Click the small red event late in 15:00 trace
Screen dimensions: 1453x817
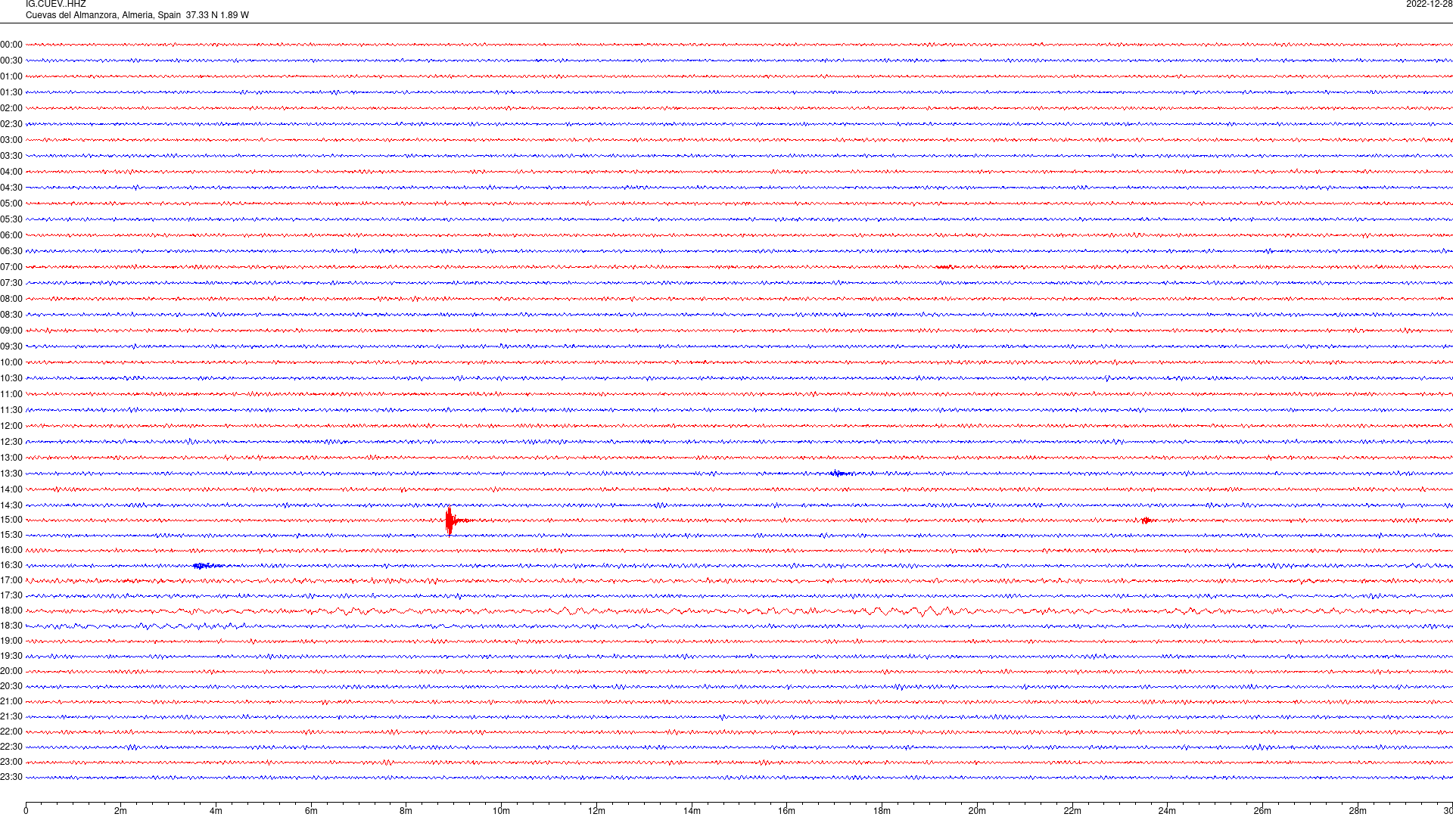click(1147, 520)
